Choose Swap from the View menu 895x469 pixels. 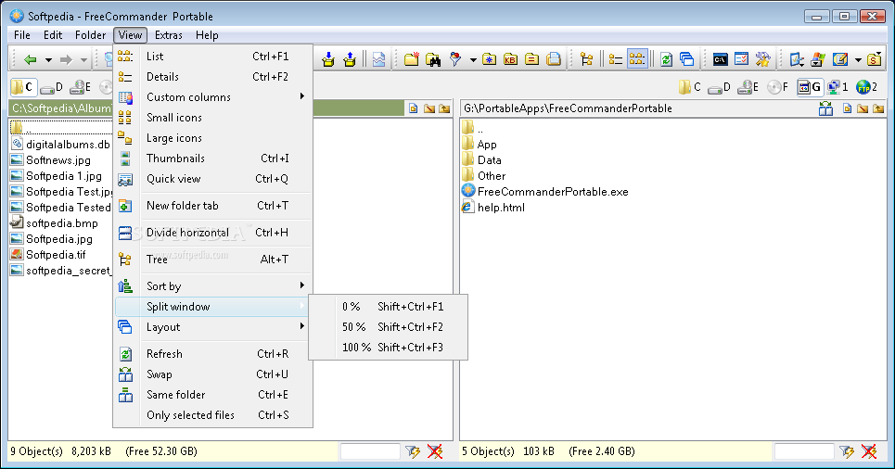click(213, 374)
